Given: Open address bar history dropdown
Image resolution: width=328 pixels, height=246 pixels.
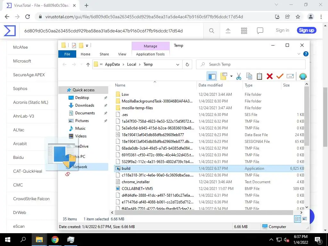Looking at the screenshot, I should (177, 65).
